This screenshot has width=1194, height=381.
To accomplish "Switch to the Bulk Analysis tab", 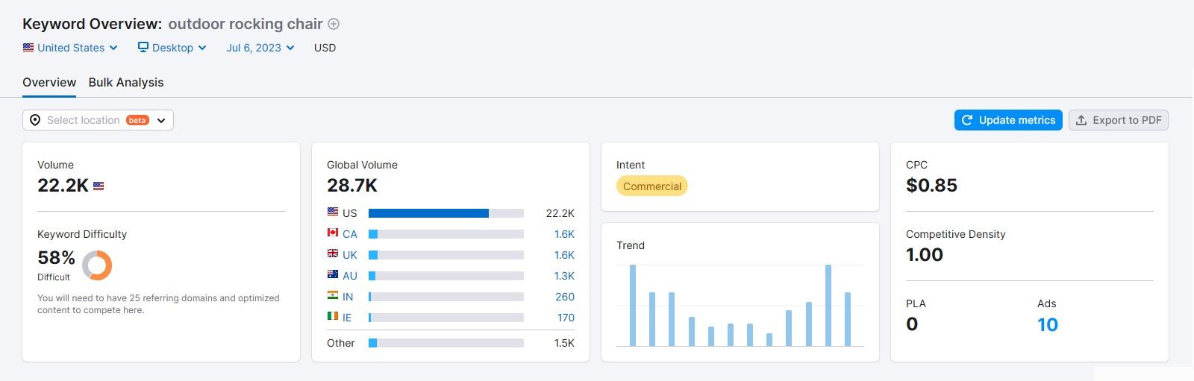I will tap(126, 82).
